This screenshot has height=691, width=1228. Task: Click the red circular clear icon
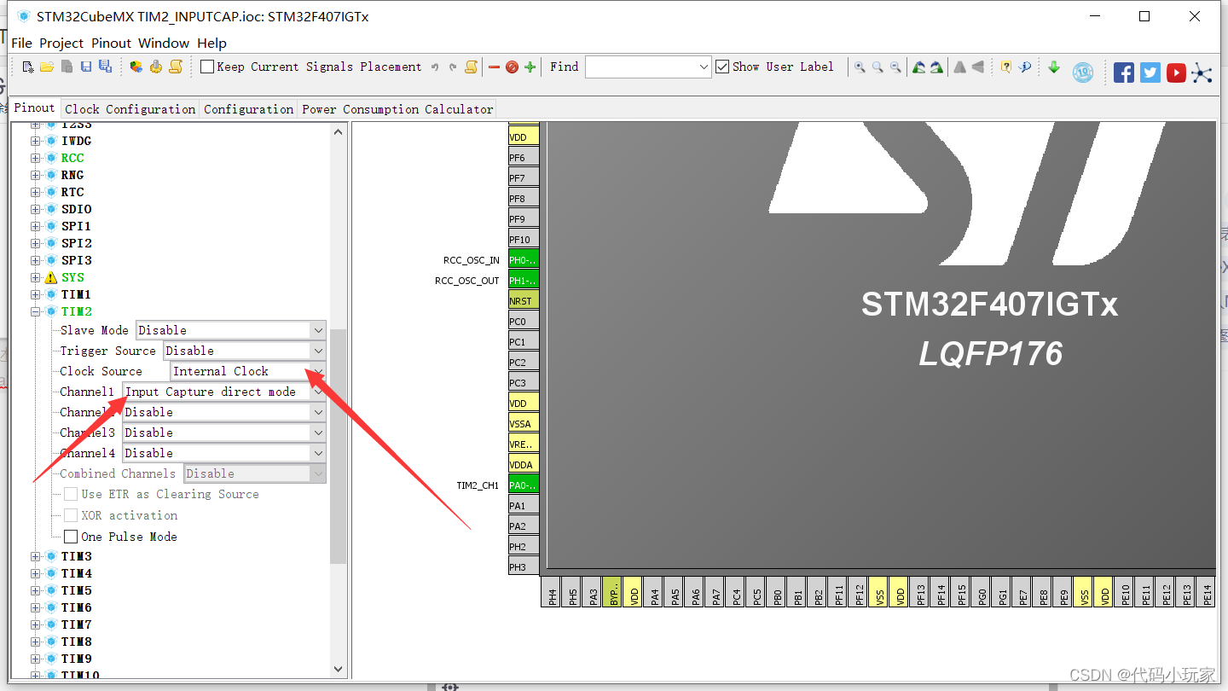[x=512, y=67]
